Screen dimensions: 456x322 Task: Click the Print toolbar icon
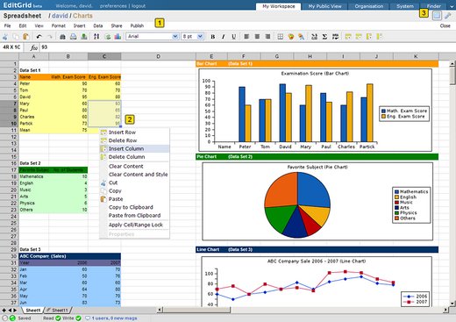pyautogui.click(x=73, y=37)
